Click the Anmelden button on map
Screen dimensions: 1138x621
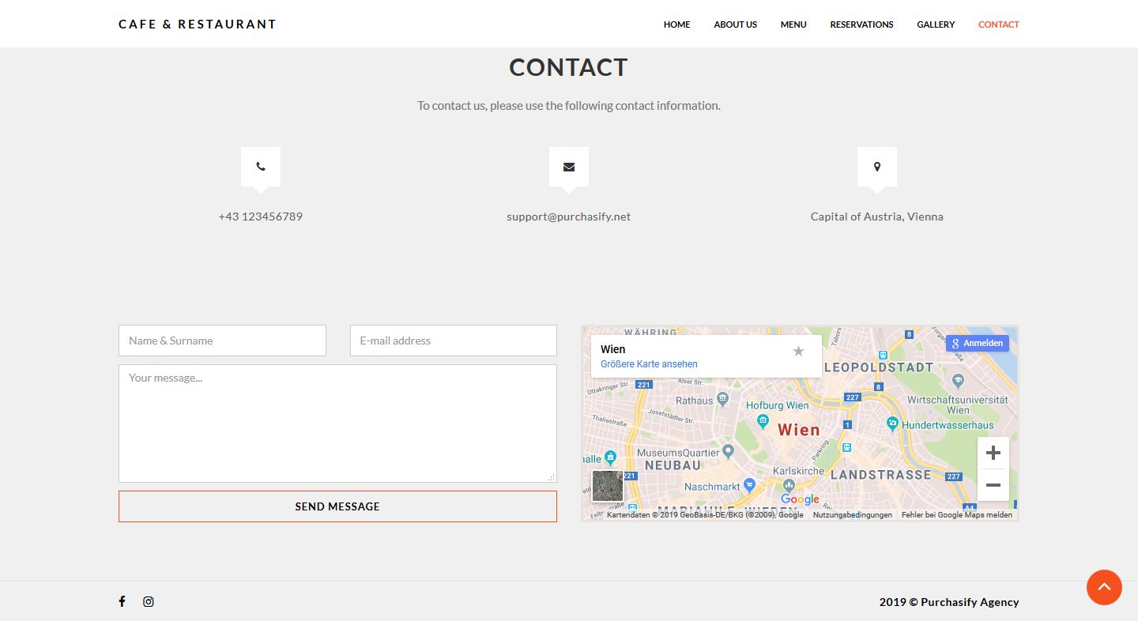pyautogui.click(x=978, y=343)
